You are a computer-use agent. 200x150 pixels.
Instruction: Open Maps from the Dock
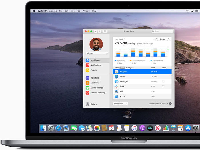coord(89,128)
